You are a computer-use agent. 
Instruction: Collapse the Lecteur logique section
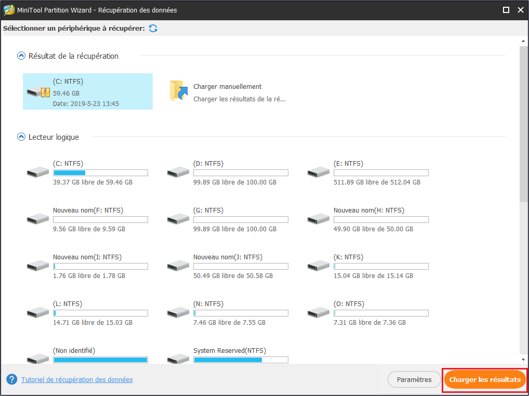point(21,137)
